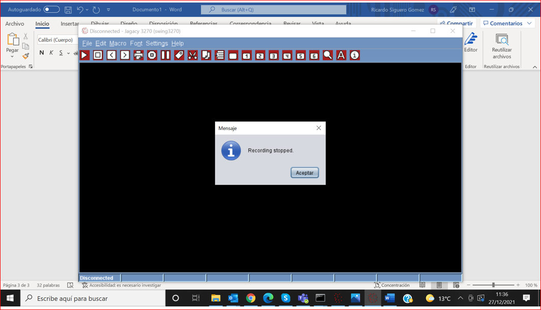The width and height of the screenshot is (541, 310).
Task: Click the Windows taskbar search box
Action: 93,298
